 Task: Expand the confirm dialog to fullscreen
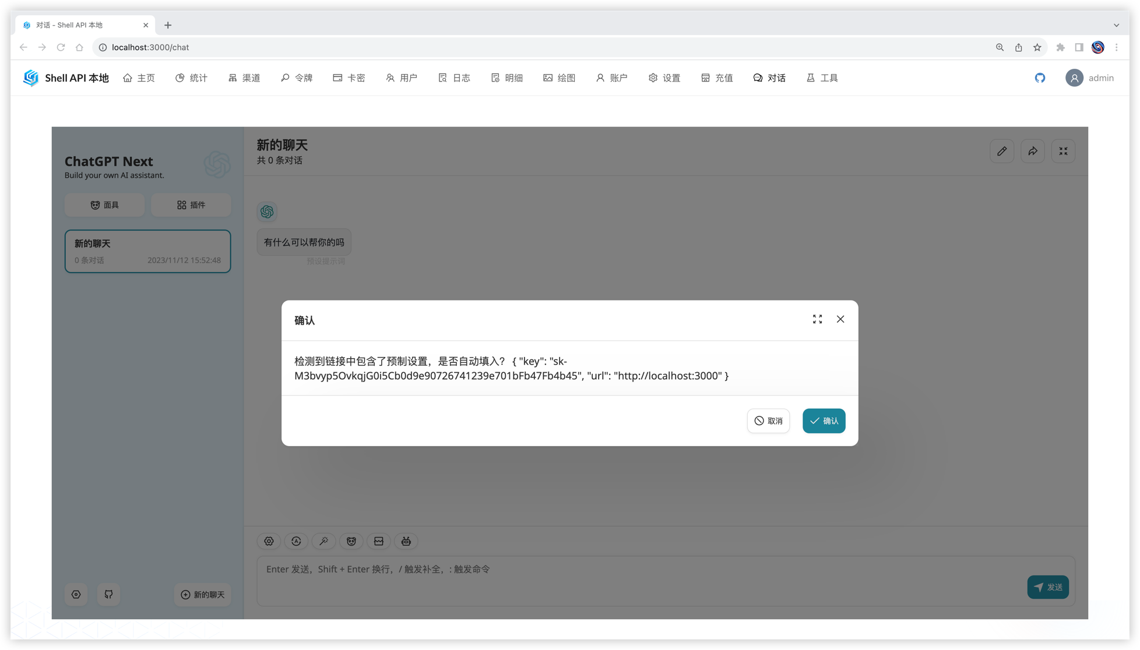click(817, 319)
